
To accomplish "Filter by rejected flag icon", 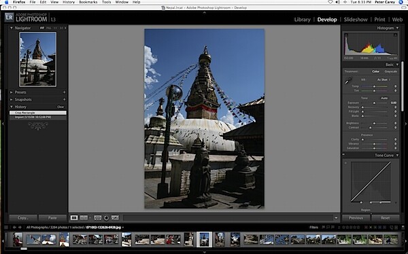I will coord(333,228).
